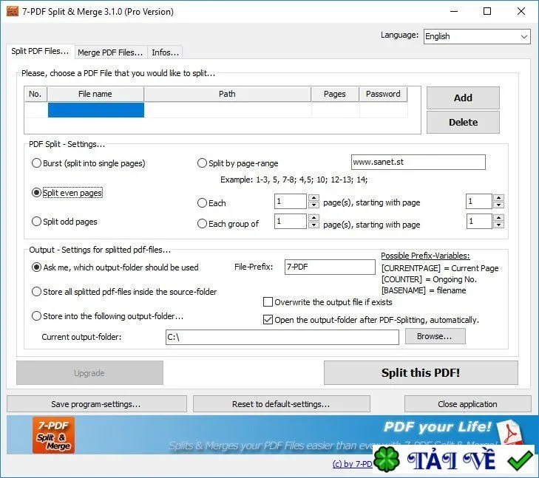The height and width of the screenshot is (478, 539).
Task: Click the Add button
Action: (x=463, y=98)
